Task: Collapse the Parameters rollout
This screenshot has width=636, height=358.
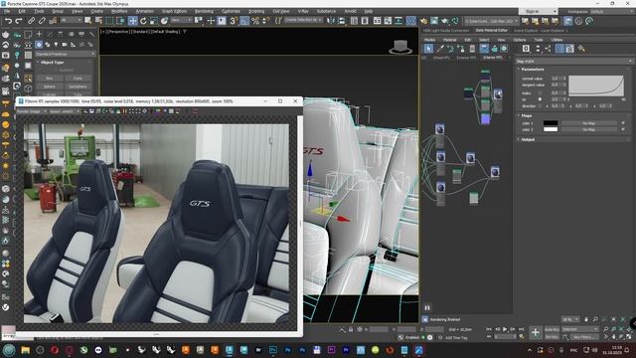Action: tap(533, 70)
